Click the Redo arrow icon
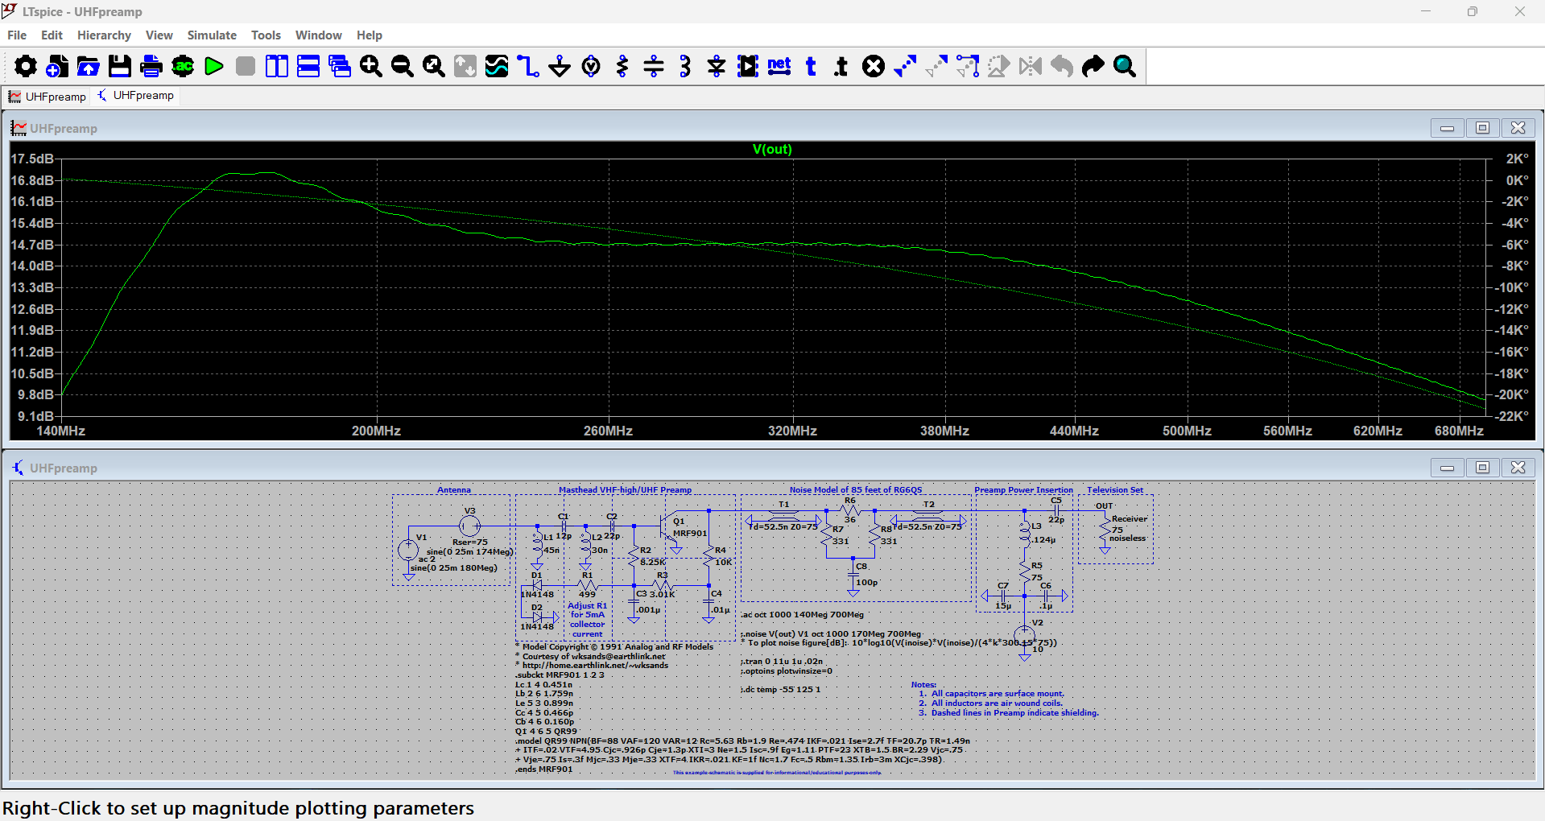The height and width of the screenshot is (821, 1545). [1093, 66]
